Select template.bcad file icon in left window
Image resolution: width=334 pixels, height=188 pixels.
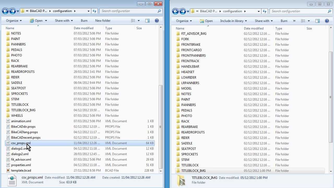pos(8,171)
